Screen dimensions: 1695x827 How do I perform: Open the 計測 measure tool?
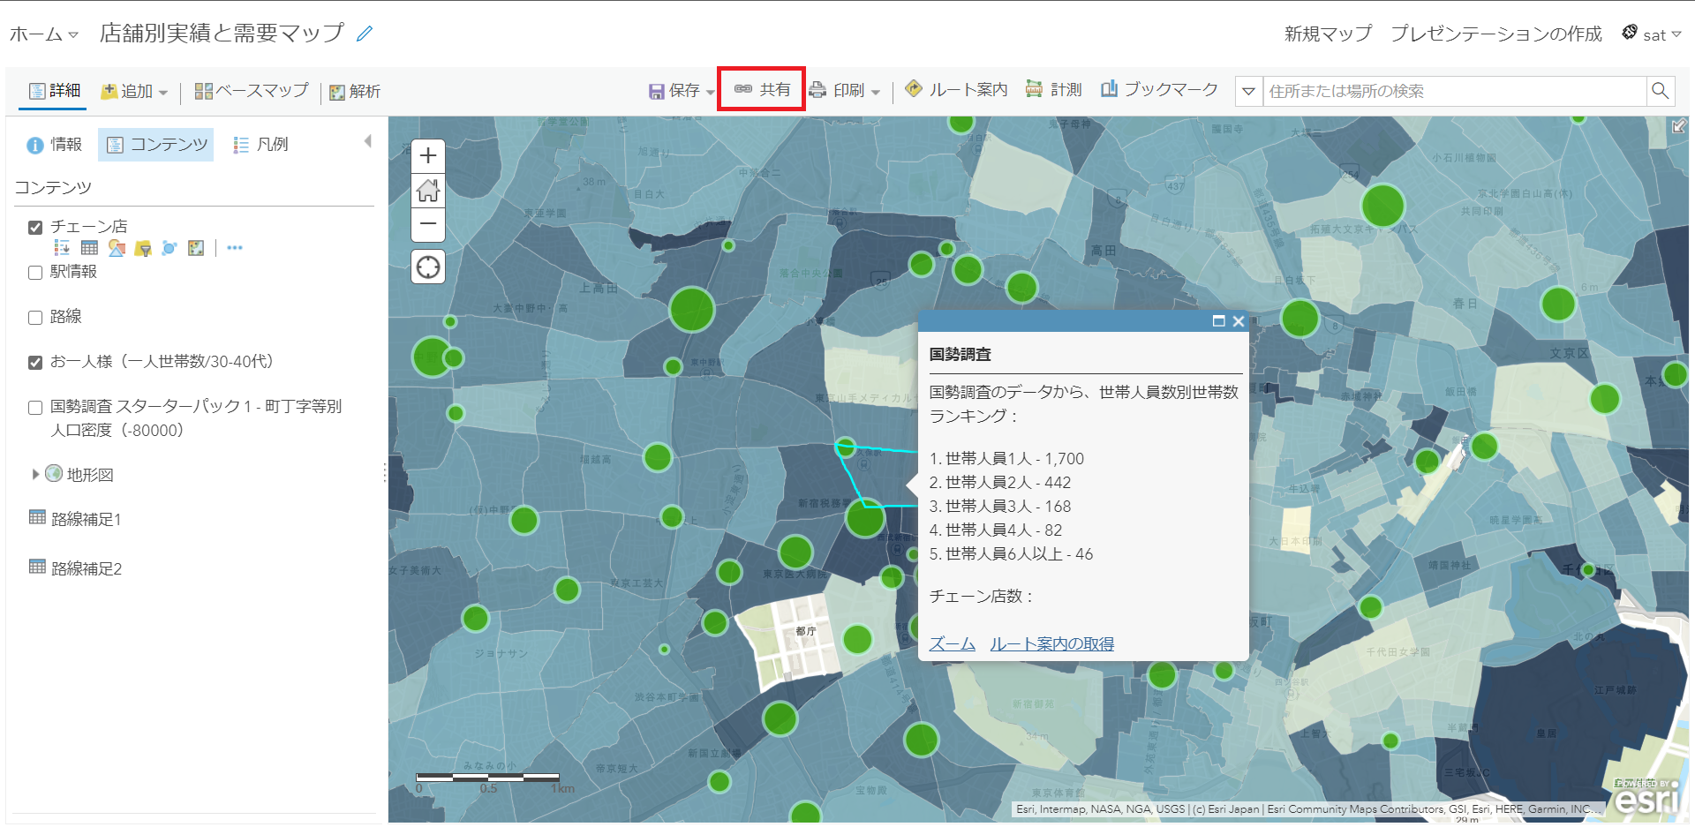point(1053,89)
